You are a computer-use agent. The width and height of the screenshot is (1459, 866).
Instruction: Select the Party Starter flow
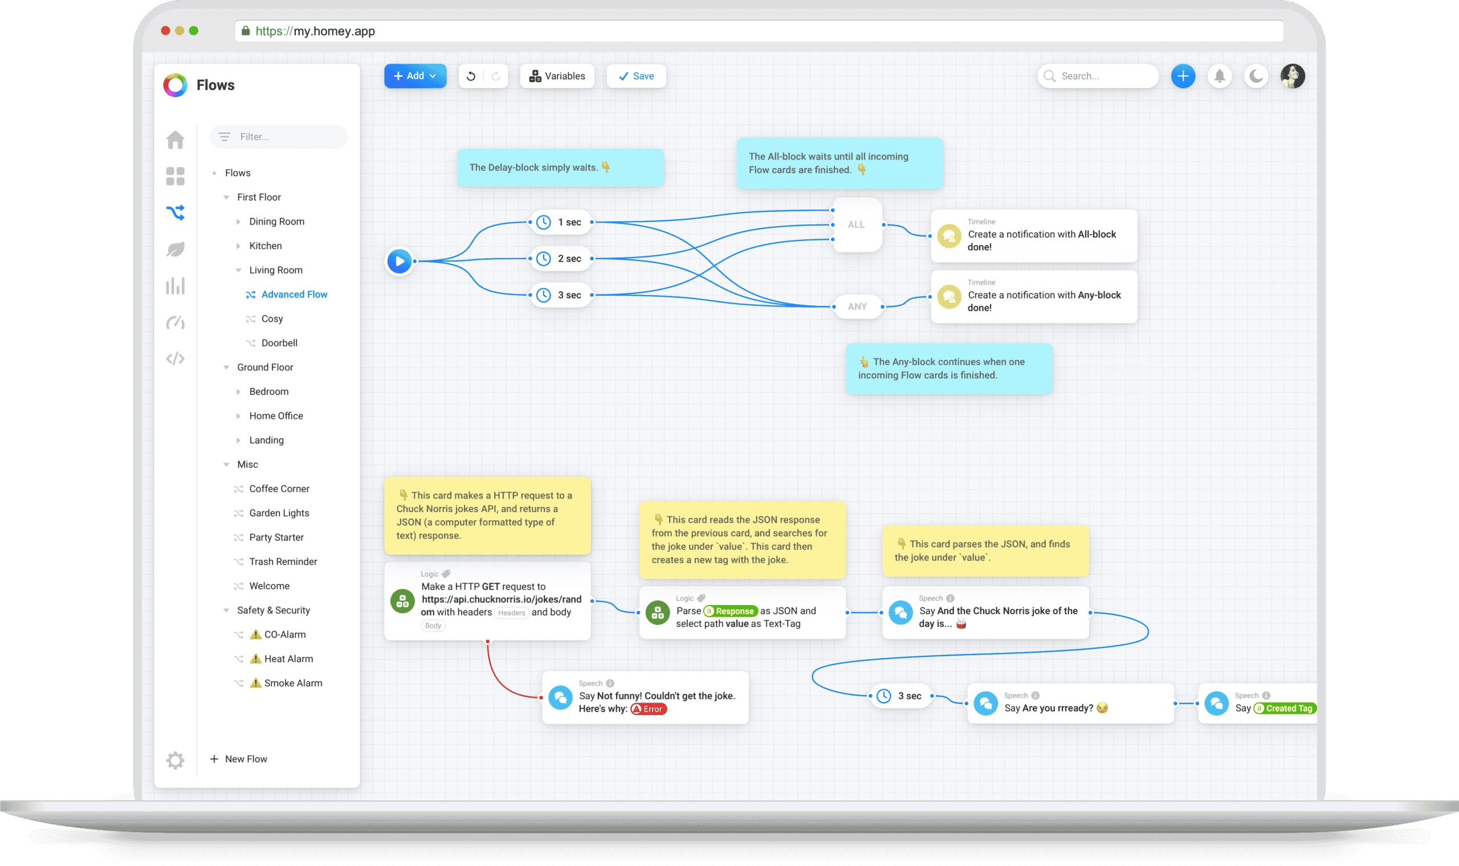pos(276,537)
